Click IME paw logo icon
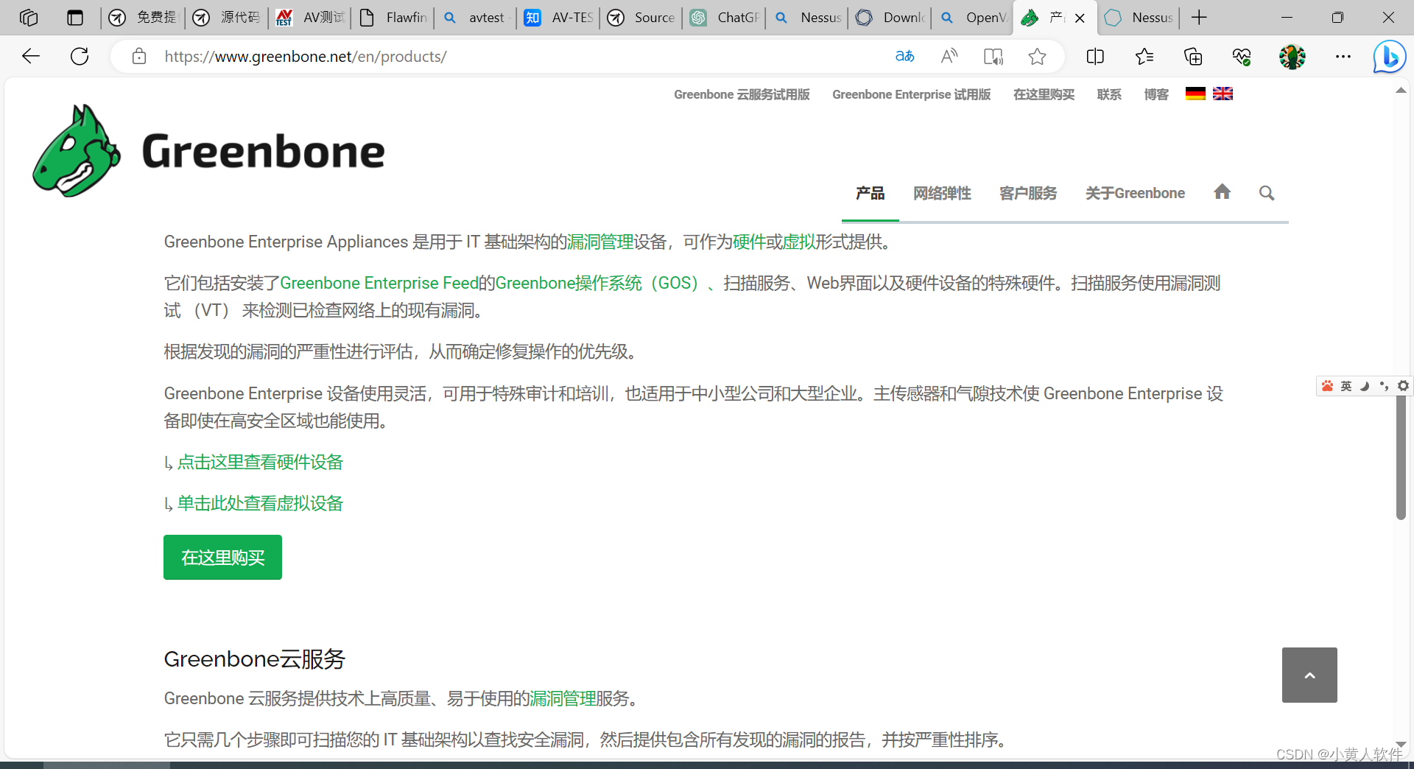 (x=1327, y=386)
